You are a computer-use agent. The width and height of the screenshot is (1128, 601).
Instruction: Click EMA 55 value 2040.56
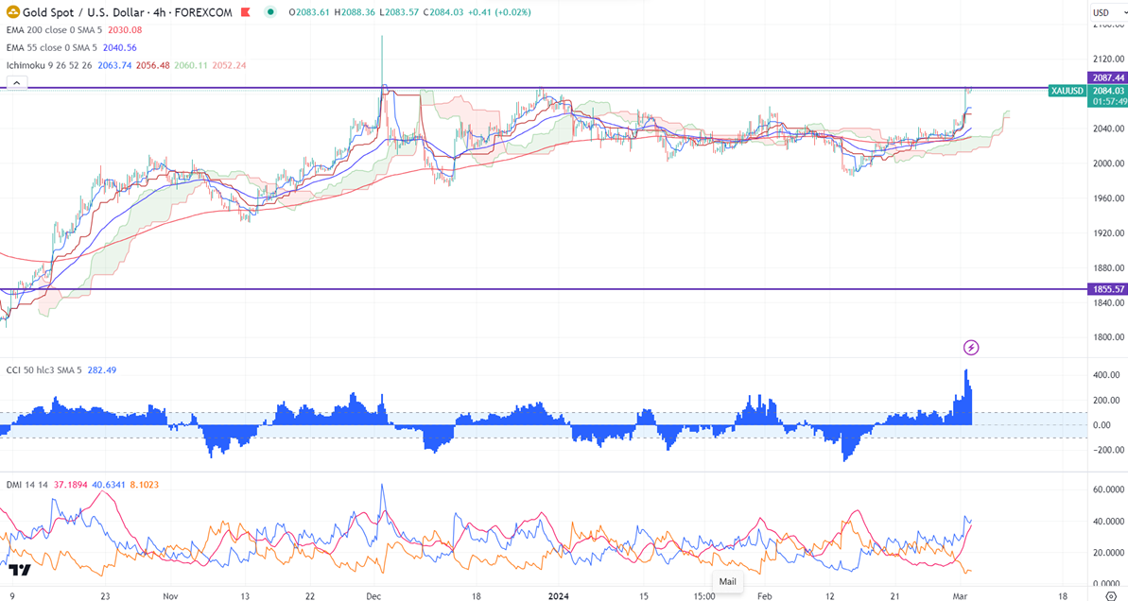click(x=119, y=47)
